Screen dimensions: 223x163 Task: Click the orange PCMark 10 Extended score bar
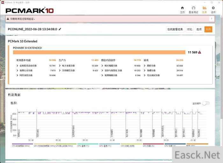pos(99,52)
